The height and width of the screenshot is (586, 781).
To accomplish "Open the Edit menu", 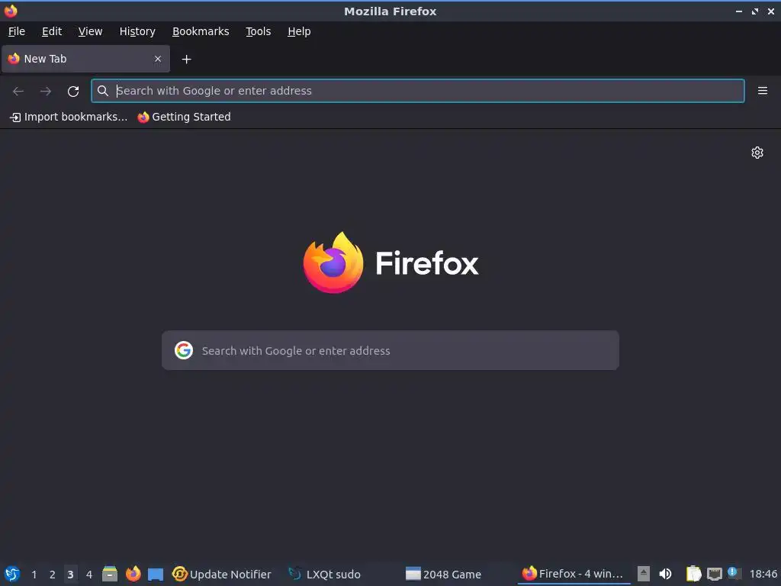I will (x=52, y=31).
